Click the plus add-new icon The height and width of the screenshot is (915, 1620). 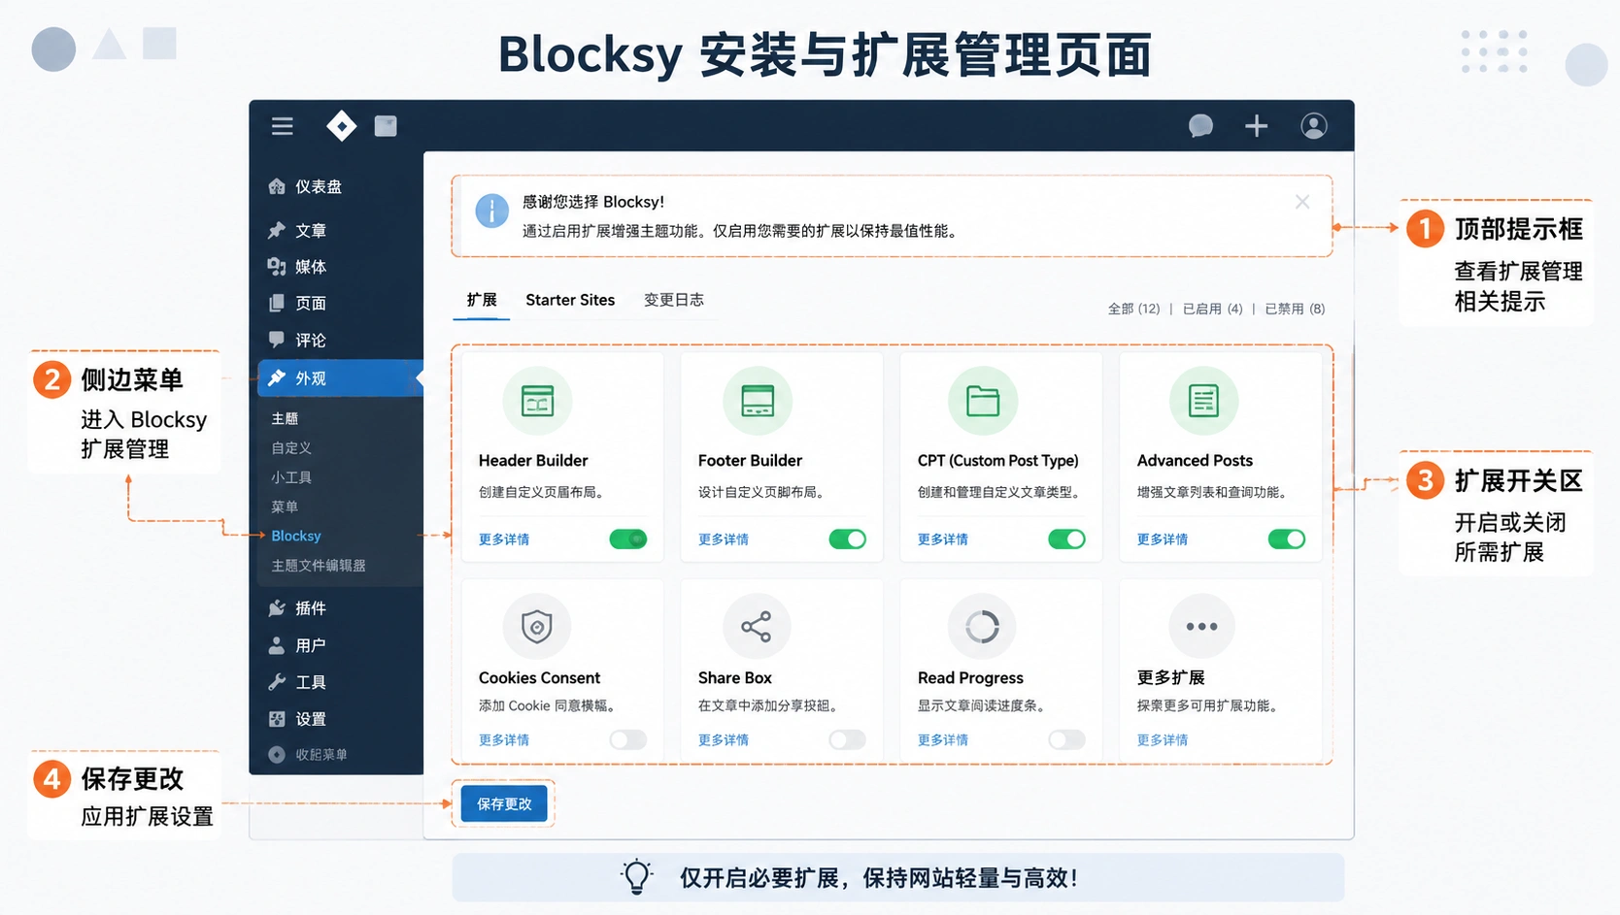[x=1256, y=126]
